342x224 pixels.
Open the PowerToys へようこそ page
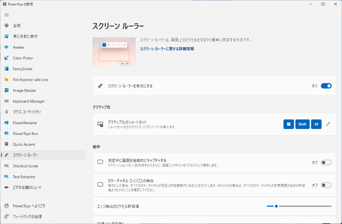[x=44, y=206]
